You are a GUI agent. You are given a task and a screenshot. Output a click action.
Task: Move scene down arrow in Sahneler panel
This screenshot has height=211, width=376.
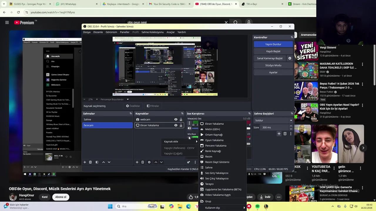click(x=109, y=162)
